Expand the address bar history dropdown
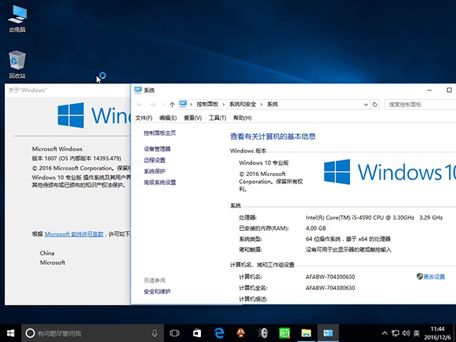Viewport: 456px width, 342px height. pyautogui.click(x=365, y=104)
